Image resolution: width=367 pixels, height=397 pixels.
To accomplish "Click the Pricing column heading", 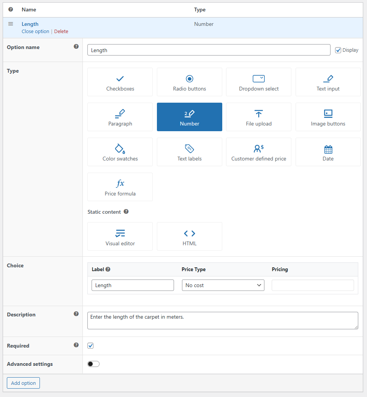I will 280,269.
